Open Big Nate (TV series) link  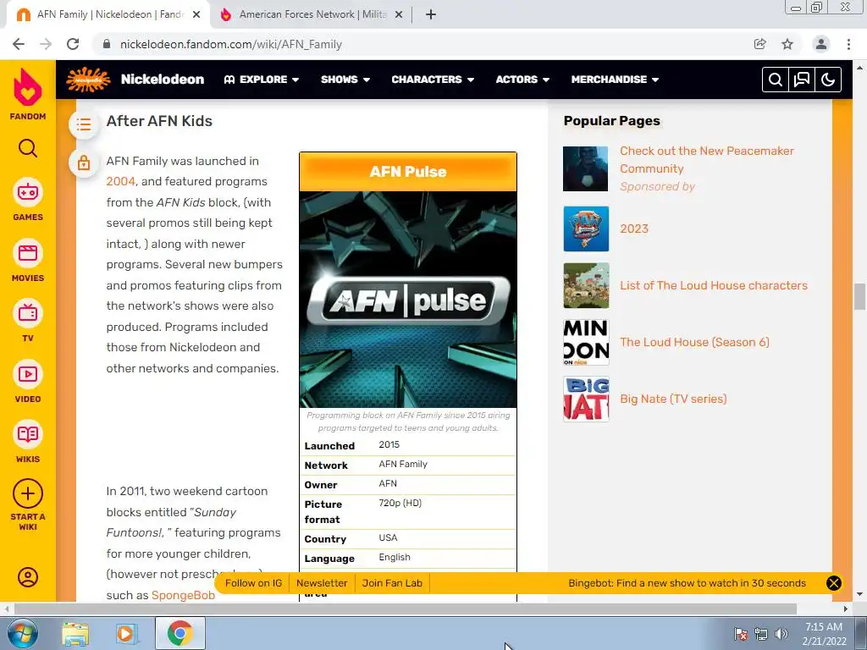673,399
